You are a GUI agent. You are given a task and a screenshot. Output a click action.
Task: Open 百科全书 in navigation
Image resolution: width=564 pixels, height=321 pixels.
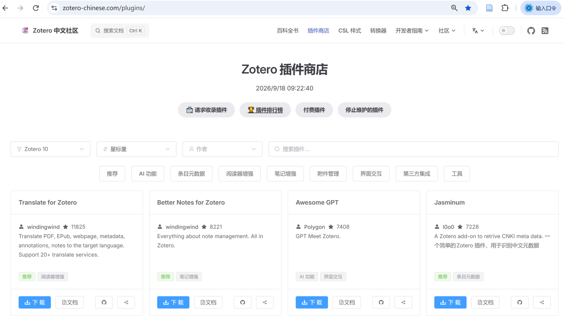tap(288, 31)
